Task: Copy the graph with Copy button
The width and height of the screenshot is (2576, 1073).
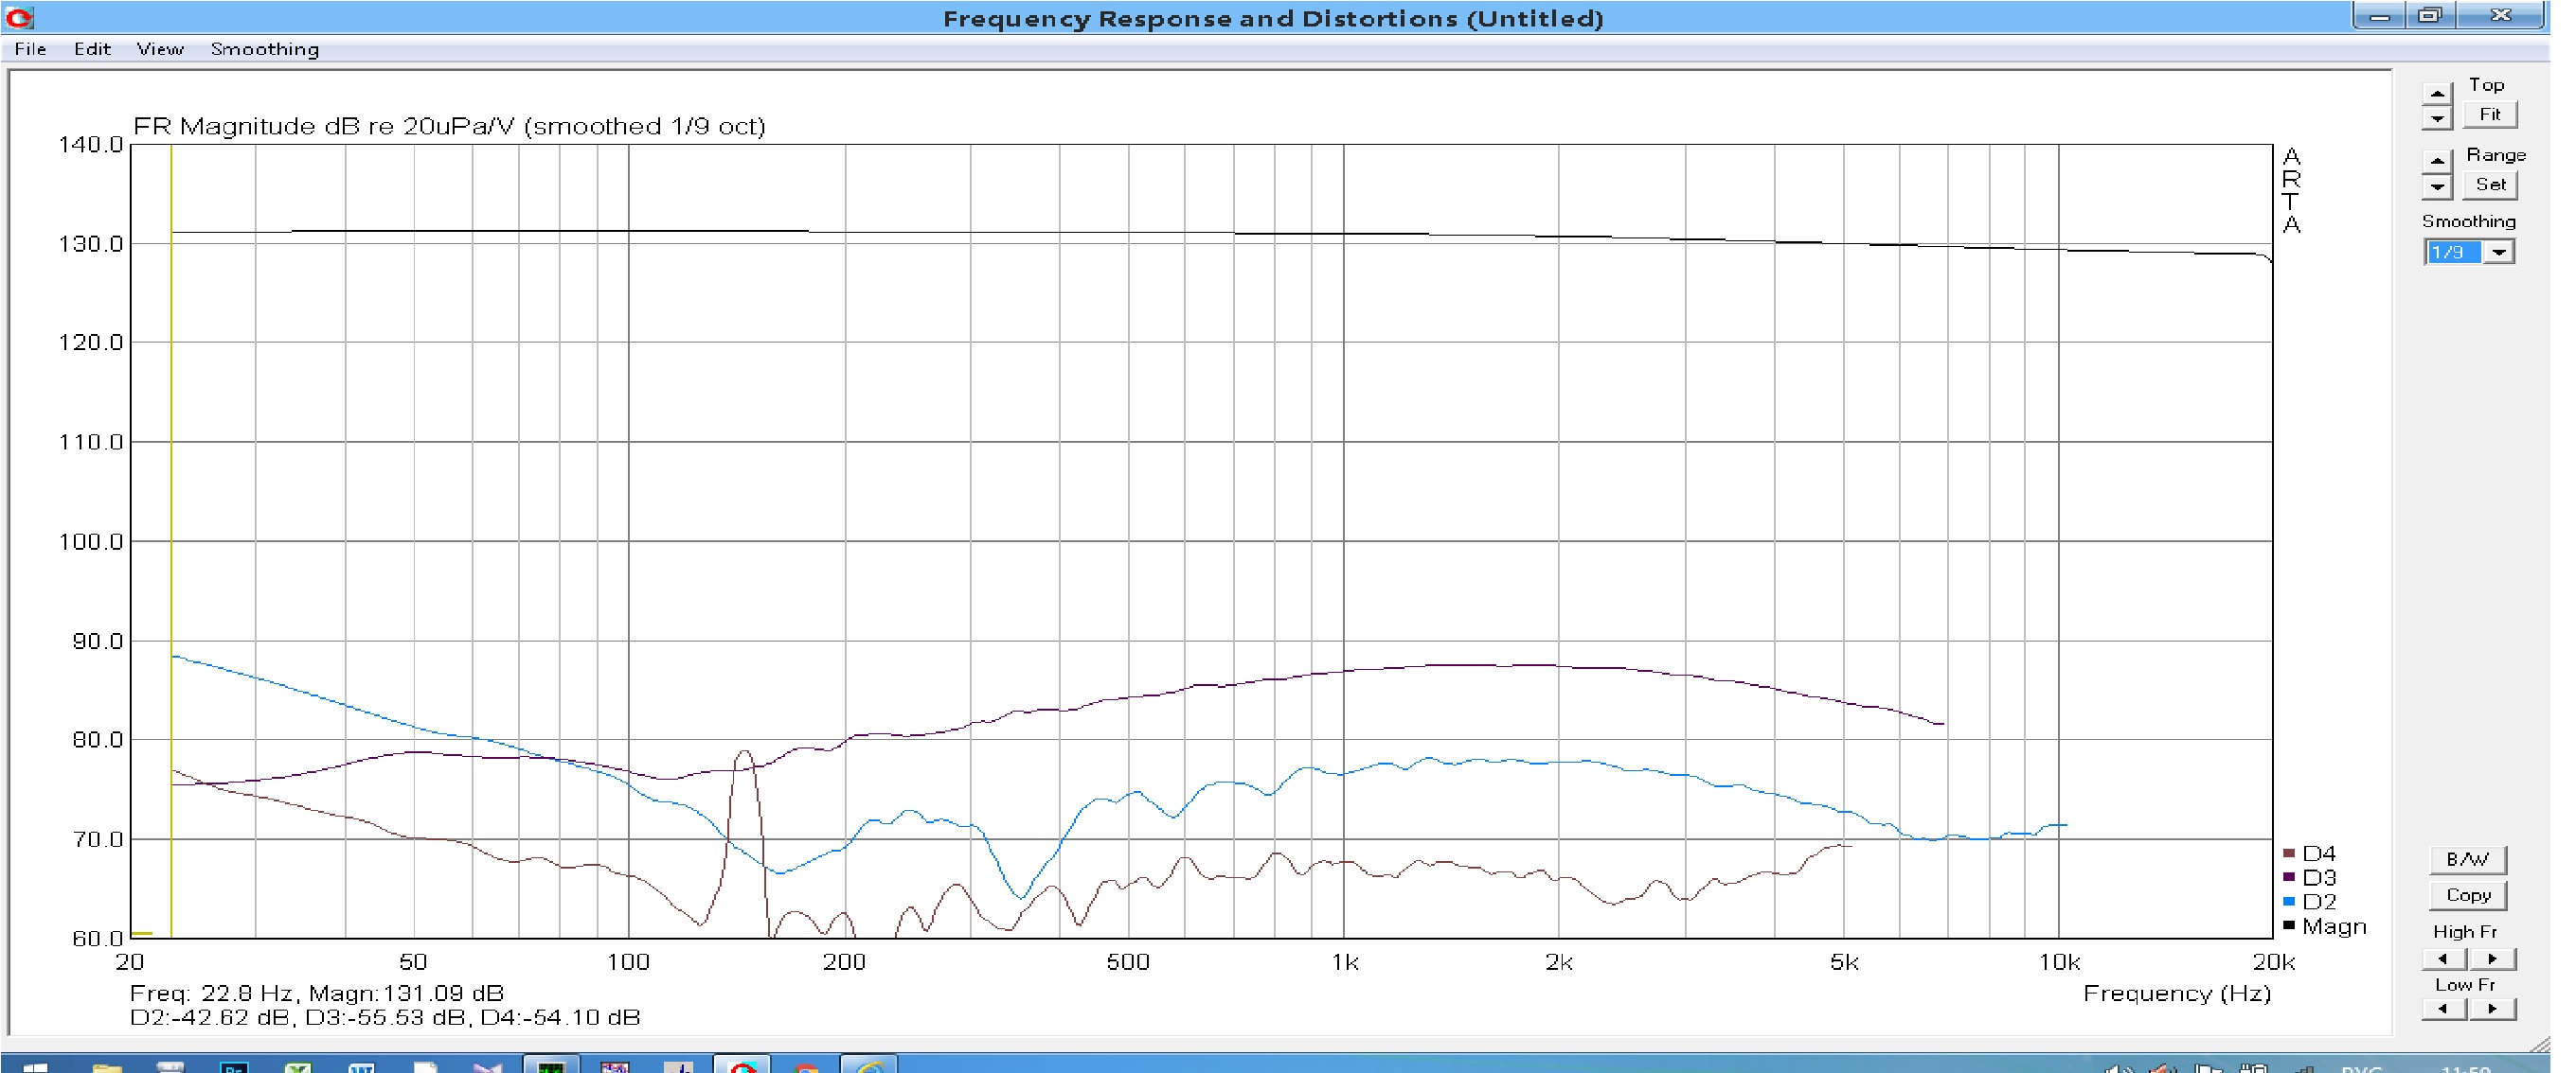Action: [x=2467, y=895]
